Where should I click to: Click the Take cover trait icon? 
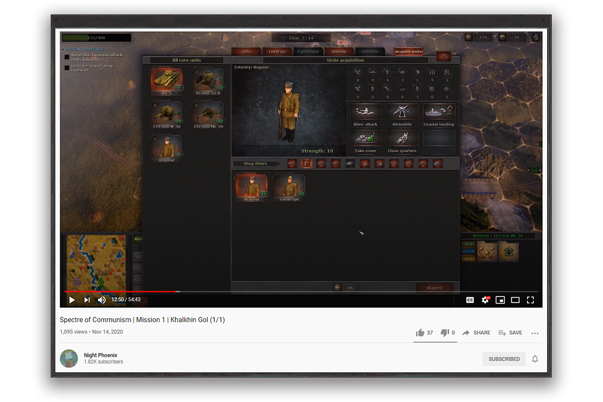[x=365, y=138]
